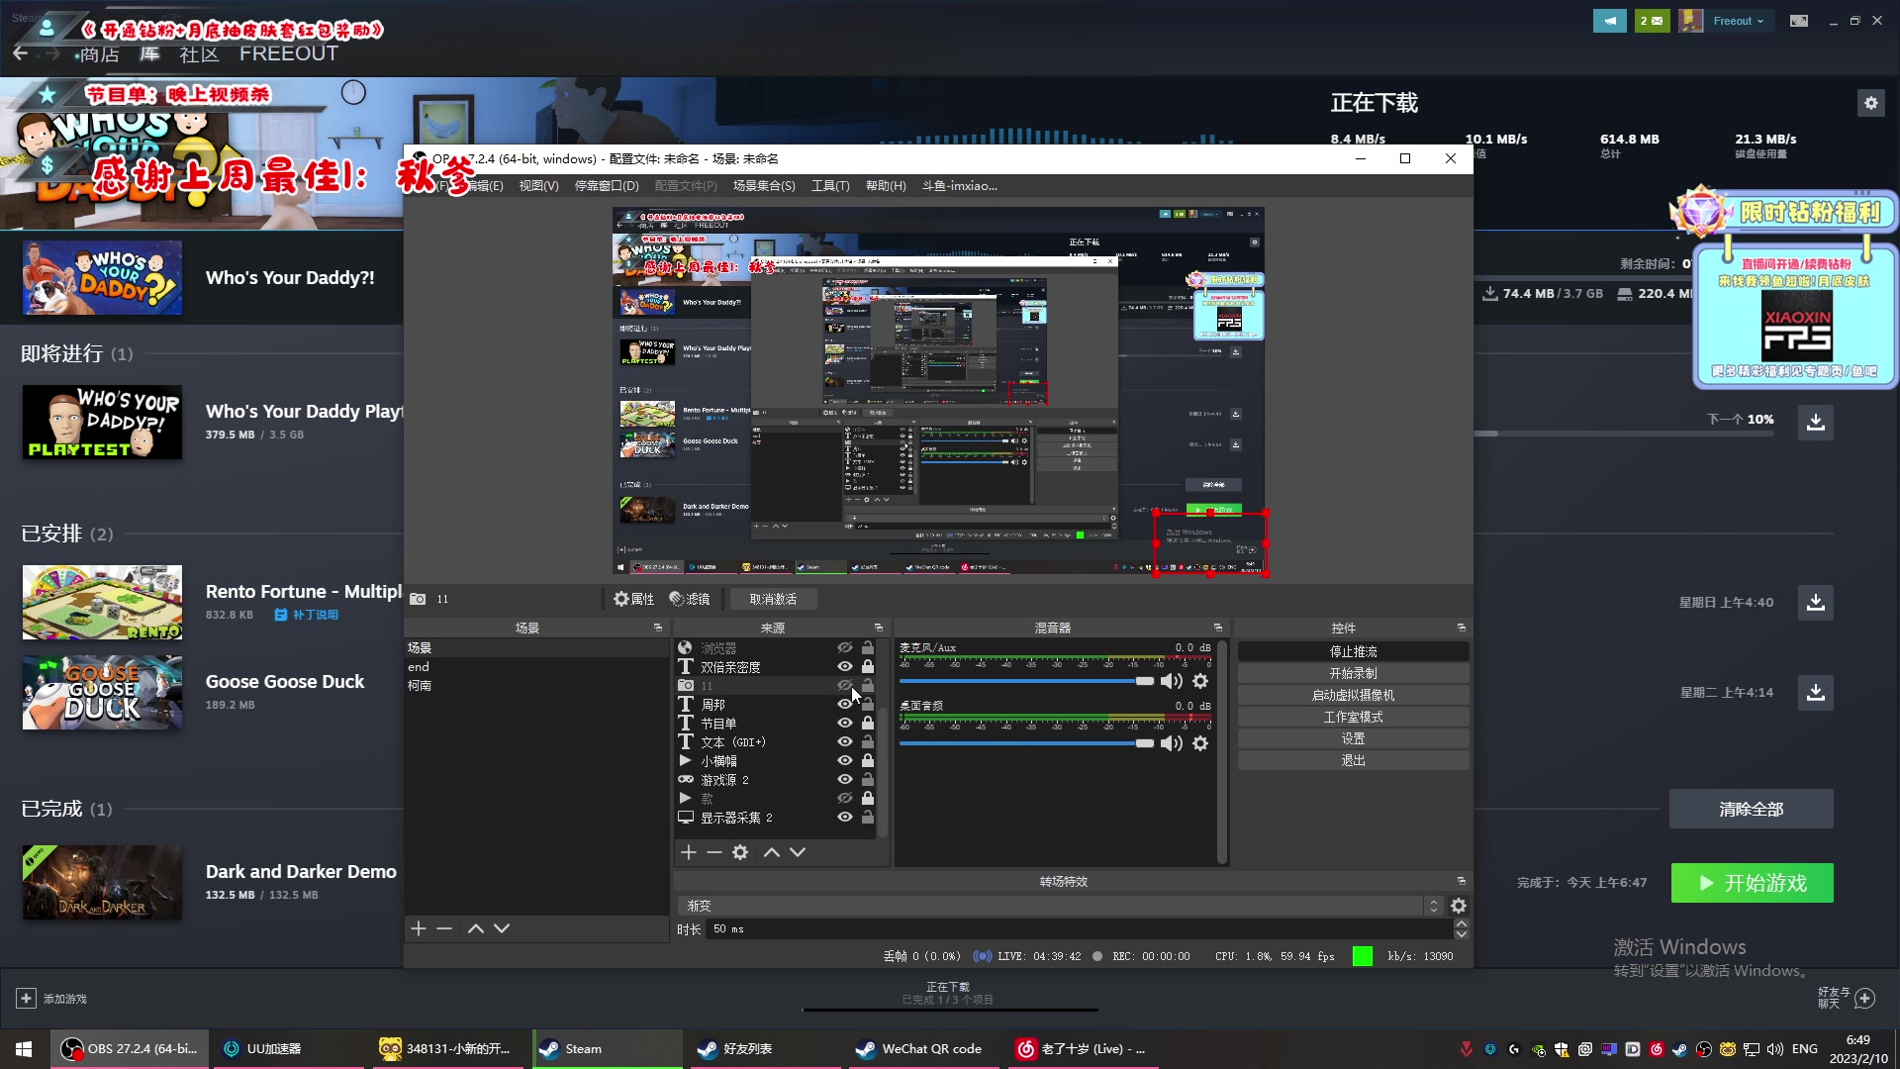1900x1069 pixels.
Task: Select the 柯南 scene in list
Action: 420,685
